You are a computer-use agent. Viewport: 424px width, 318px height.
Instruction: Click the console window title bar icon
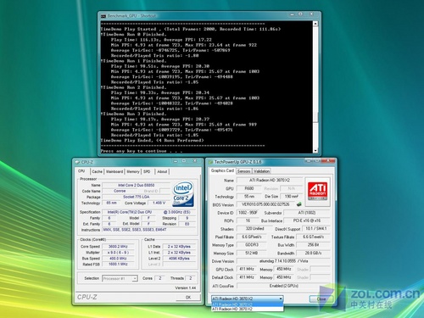pyautogui.click(x=103, y=16)
